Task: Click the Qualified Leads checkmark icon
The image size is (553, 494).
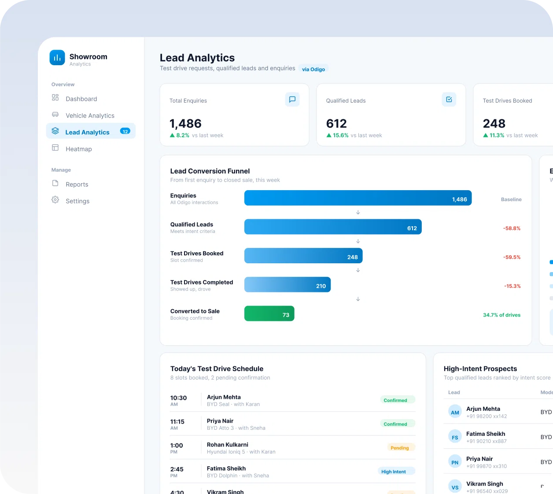Action: pos(449,100)
